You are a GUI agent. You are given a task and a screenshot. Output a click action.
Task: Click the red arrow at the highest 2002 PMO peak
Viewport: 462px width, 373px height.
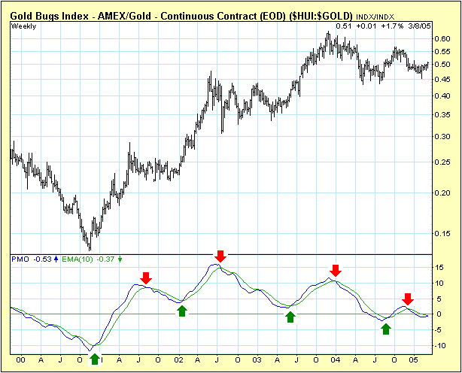tap(220, 256)
